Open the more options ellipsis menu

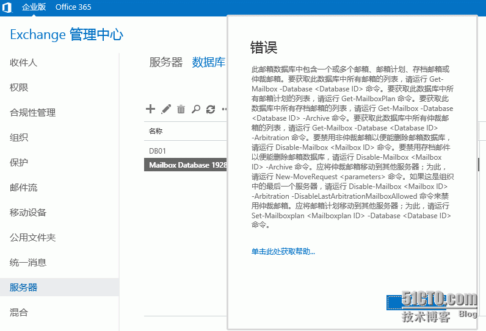coord(225,109)
